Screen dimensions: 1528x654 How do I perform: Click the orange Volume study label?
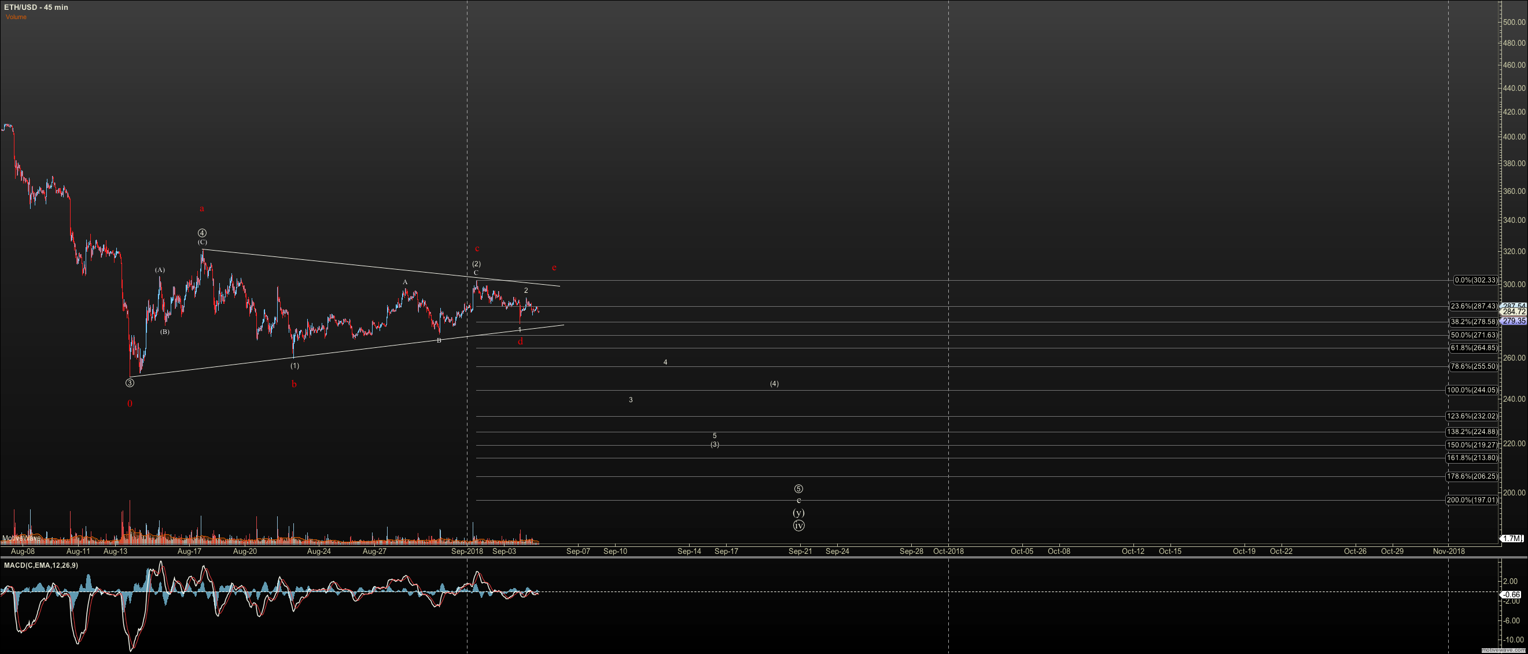click(x=16, y=17)
